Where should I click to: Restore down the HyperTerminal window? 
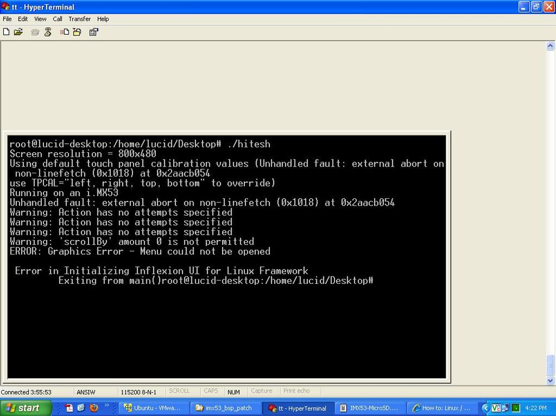pos(536,7)
